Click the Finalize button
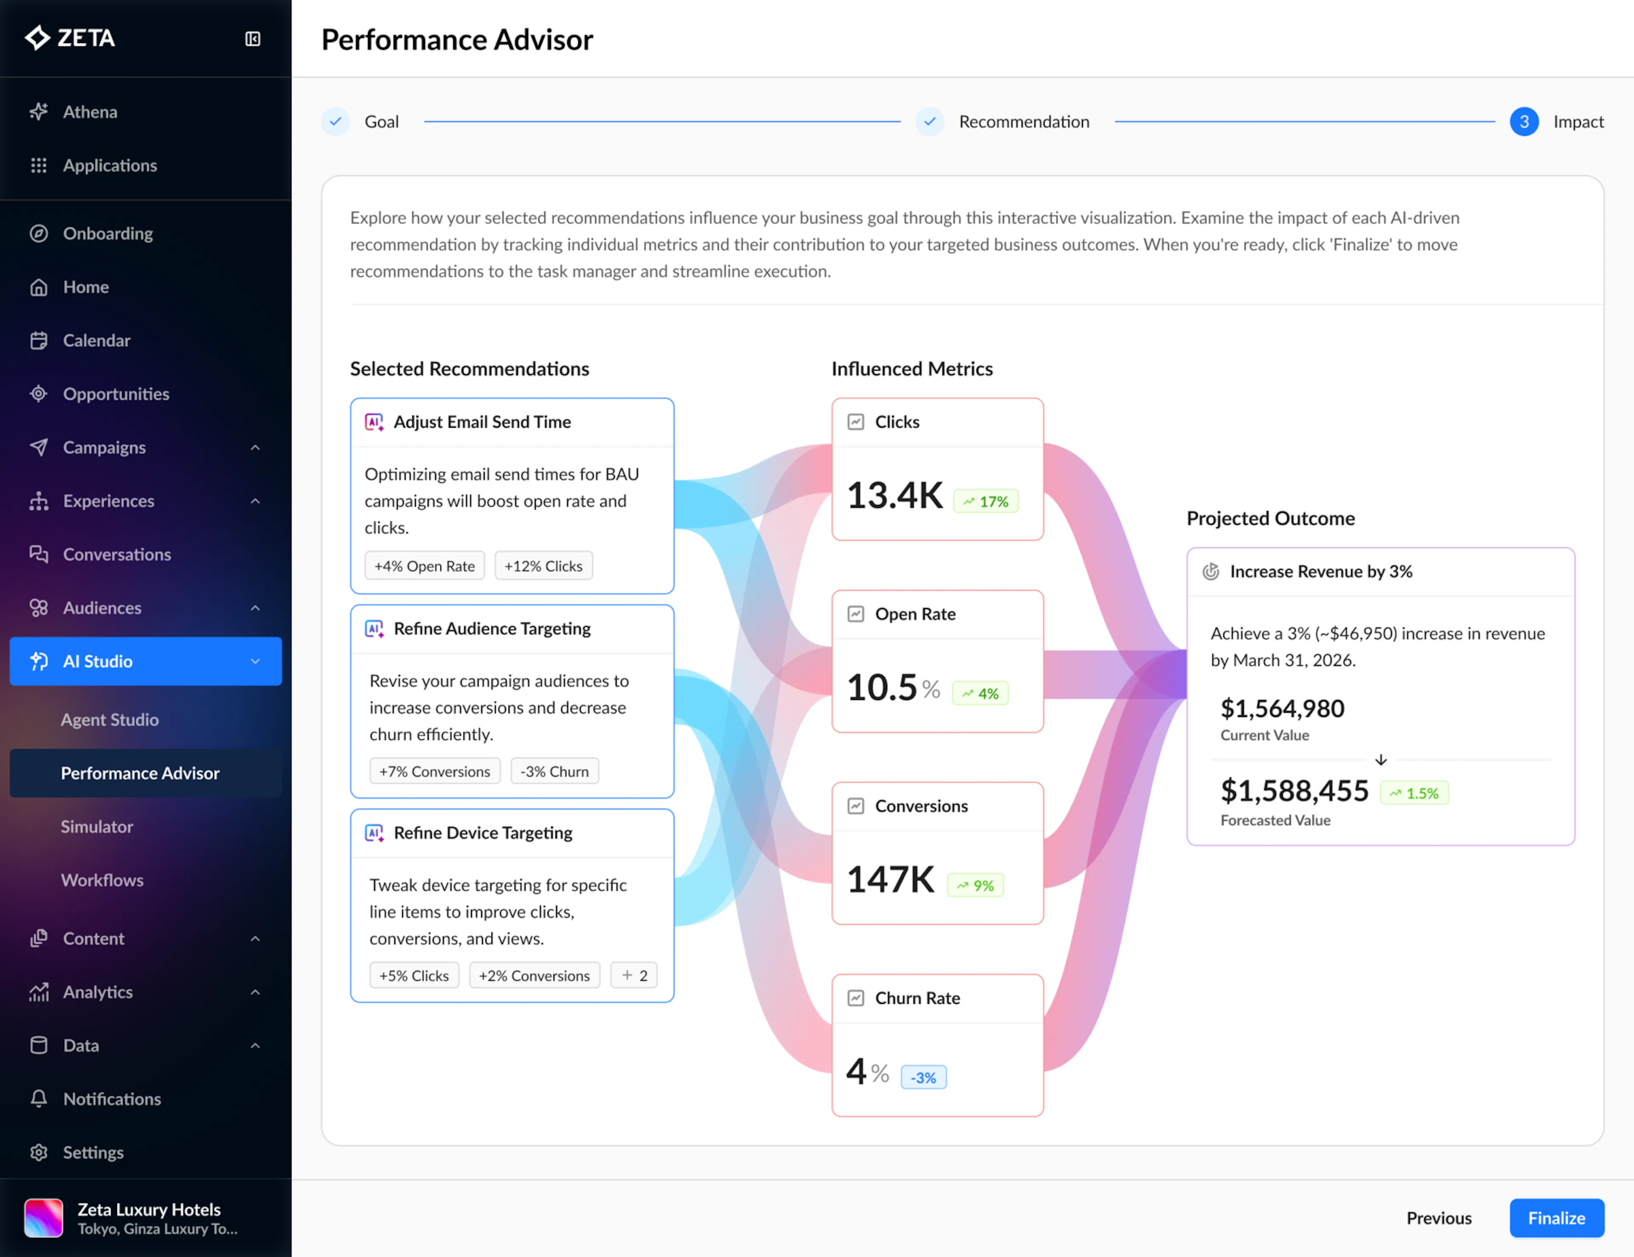 1556,1218
